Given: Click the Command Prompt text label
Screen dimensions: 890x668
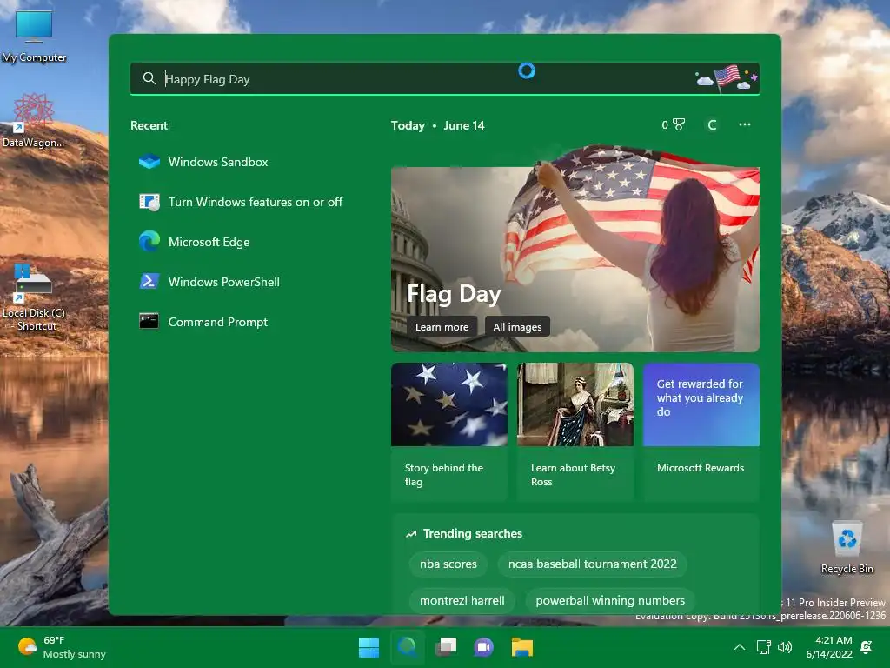Looking at the screenshot, I should tap(218, 322).
